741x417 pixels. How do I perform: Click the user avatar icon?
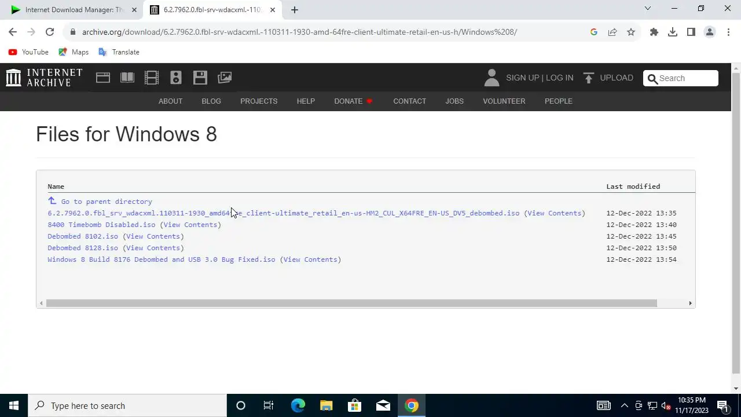(x=491, y=78)
